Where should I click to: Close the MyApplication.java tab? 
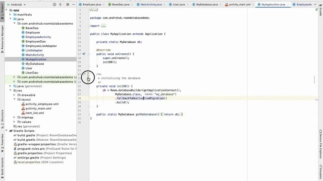point(288,5)
